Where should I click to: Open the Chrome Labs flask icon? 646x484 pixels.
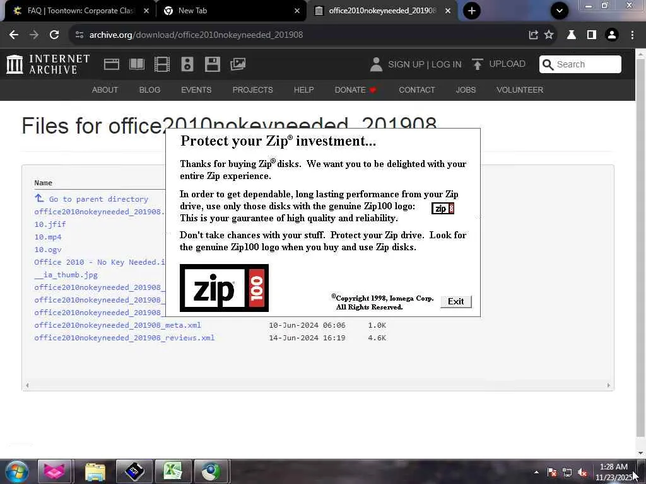coord(572,35)
